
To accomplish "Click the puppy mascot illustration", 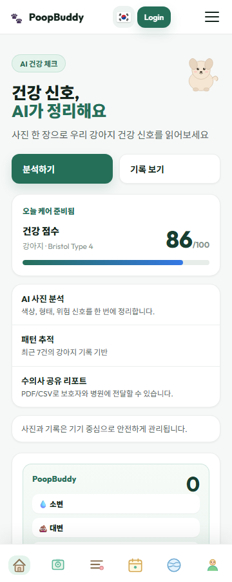I will pyautogui.click(x=202, y=74).
